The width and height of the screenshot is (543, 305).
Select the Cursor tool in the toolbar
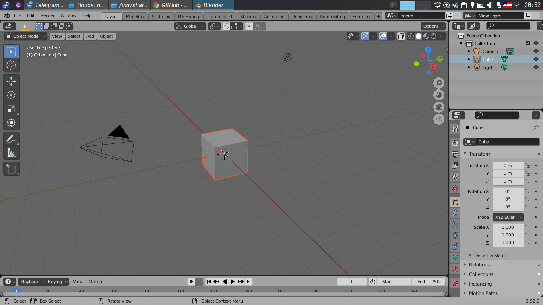coord(12,66)
